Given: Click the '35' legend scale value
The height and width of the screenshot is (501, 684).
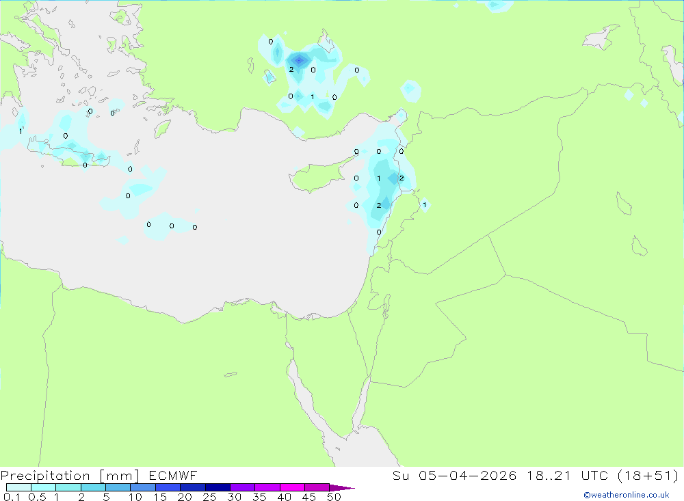Looking at the screenshot, I should 259,497.
